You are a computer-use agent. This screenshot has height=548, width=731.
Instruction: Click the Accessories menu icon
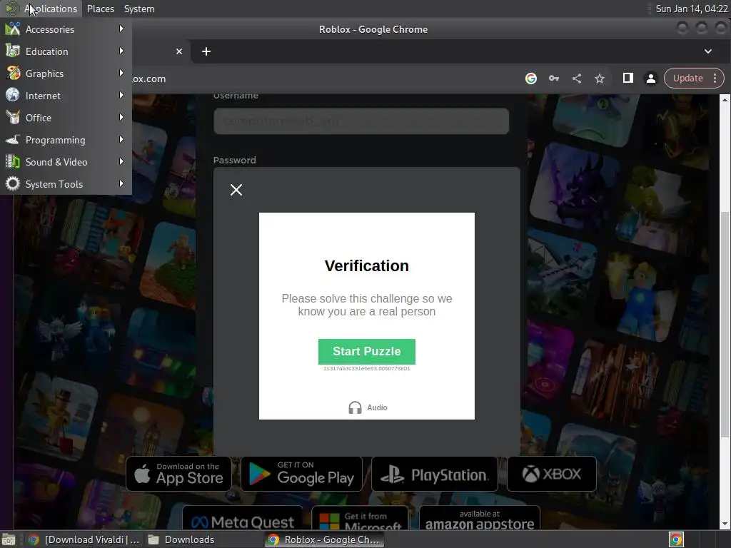(13, 29)
